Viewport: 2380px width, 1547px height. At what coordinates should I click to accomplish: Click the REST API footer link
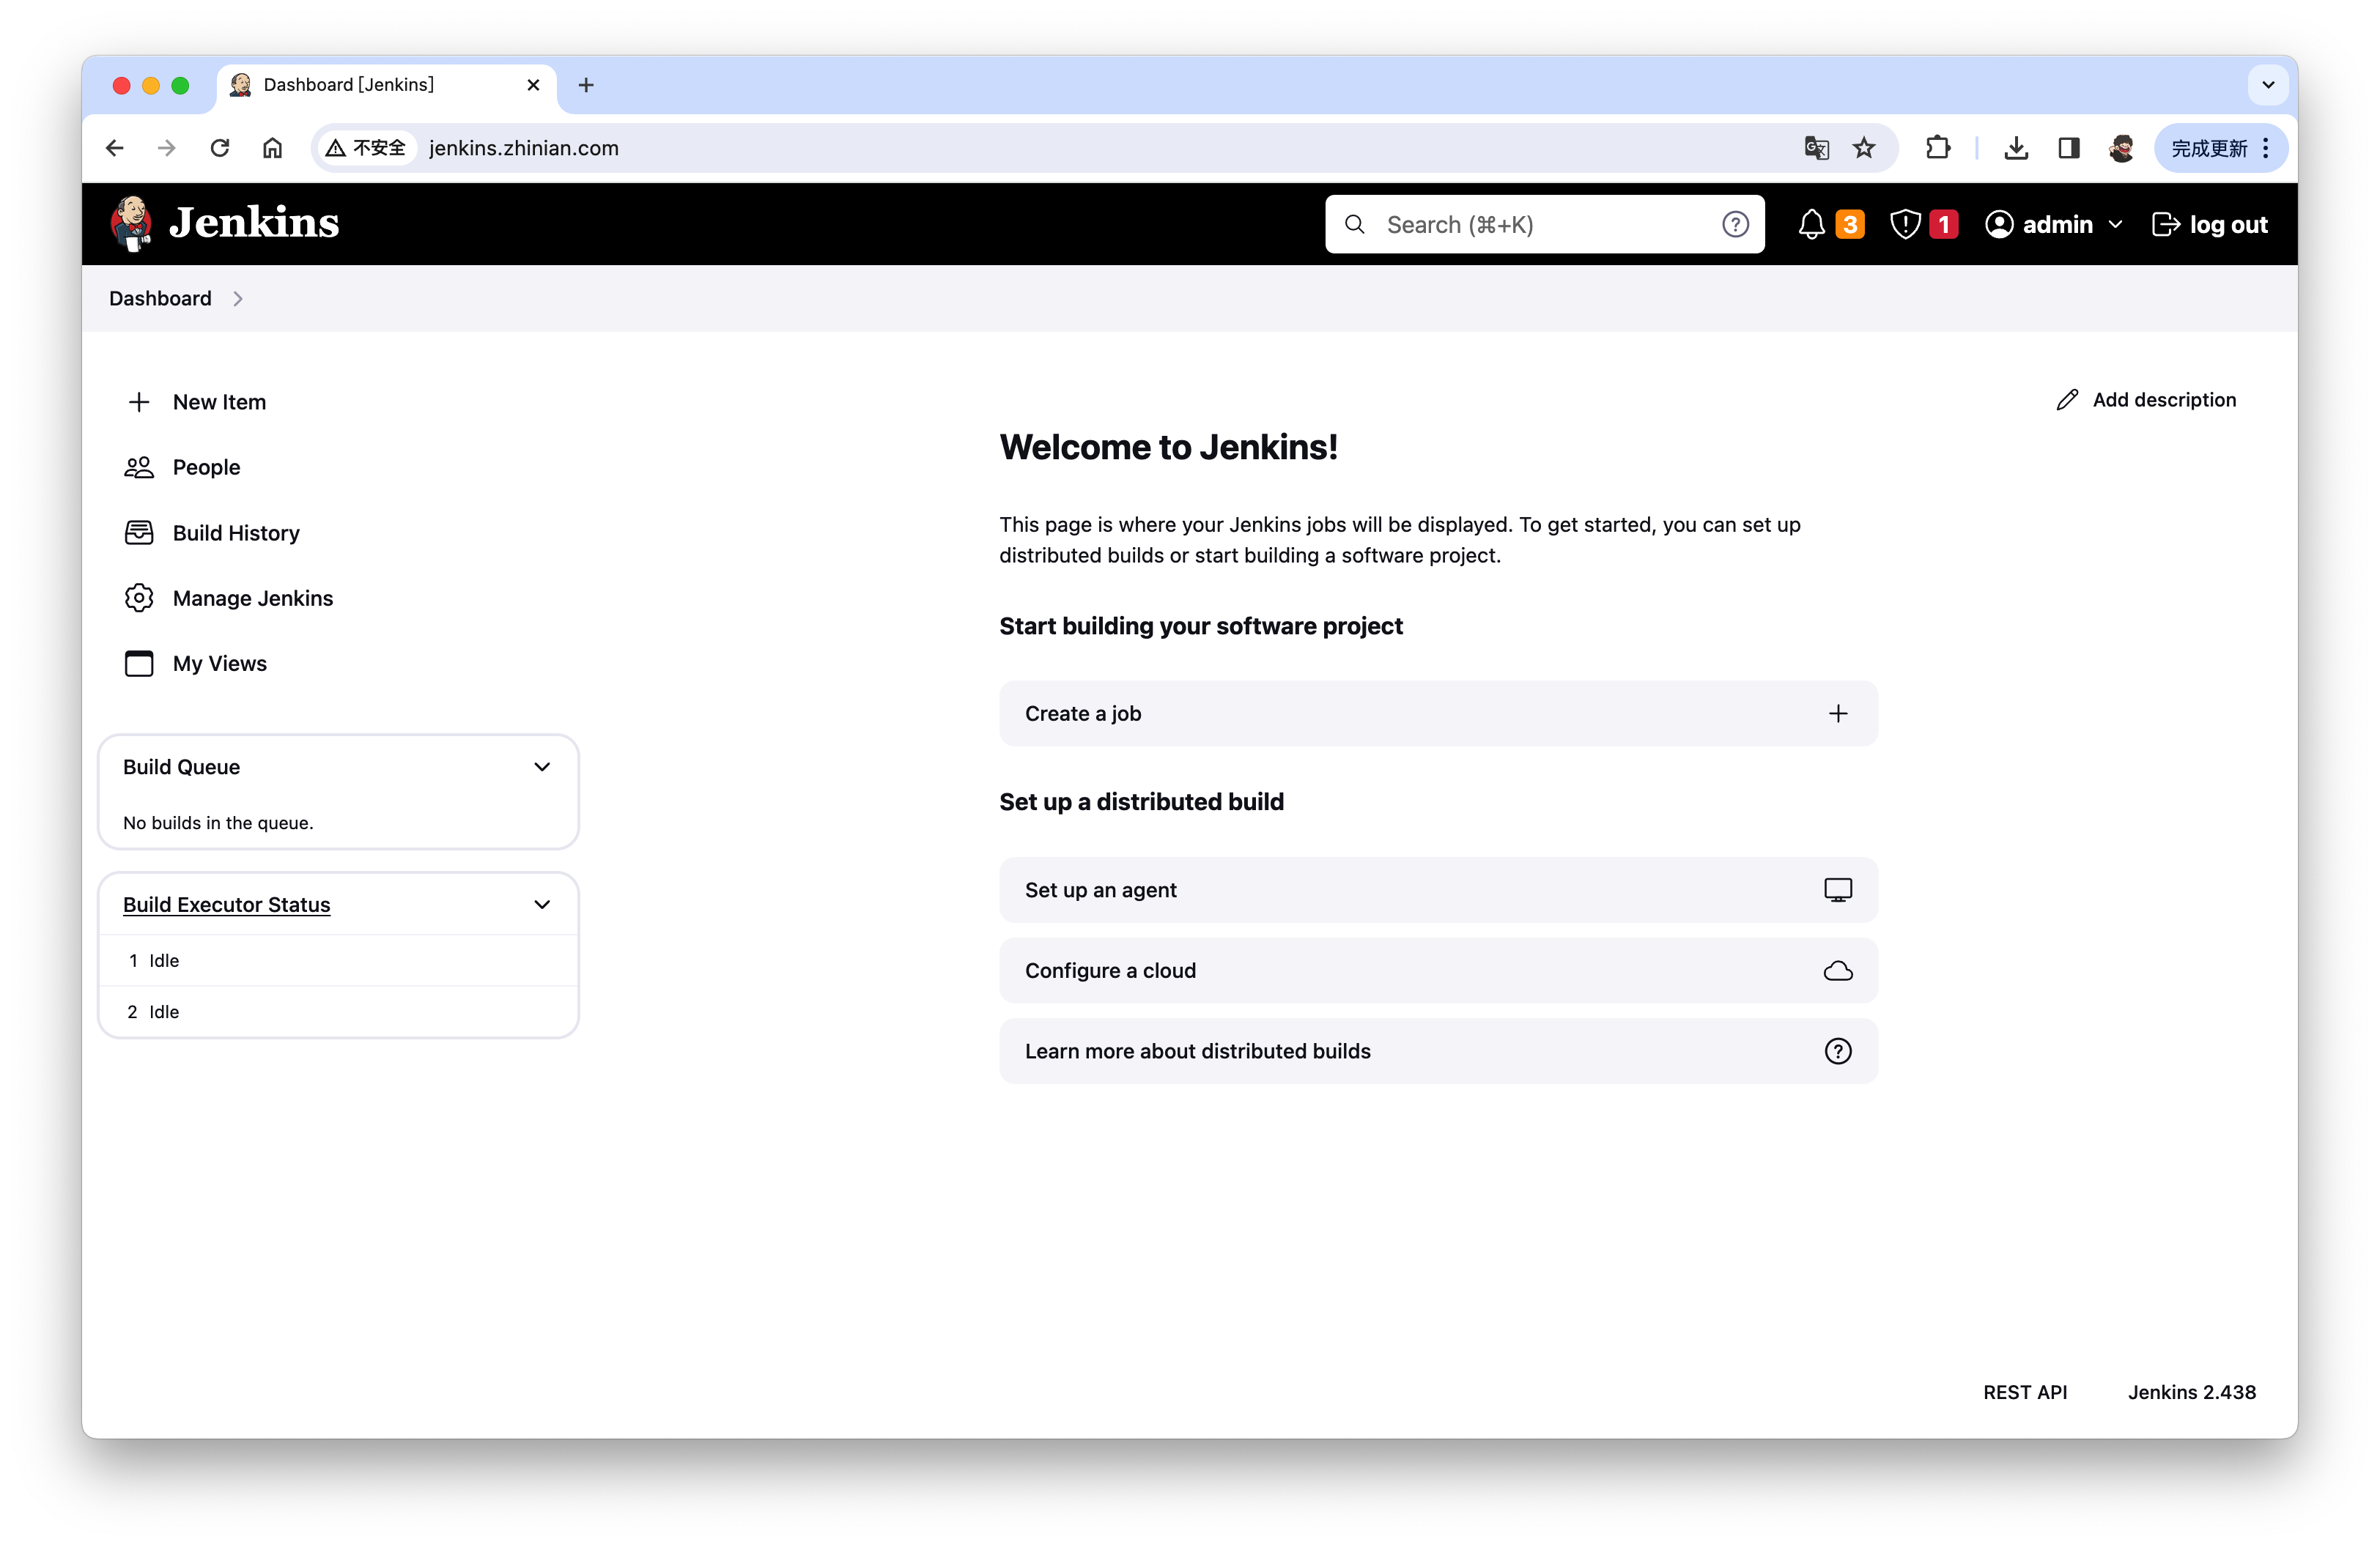[2025, 1392]
